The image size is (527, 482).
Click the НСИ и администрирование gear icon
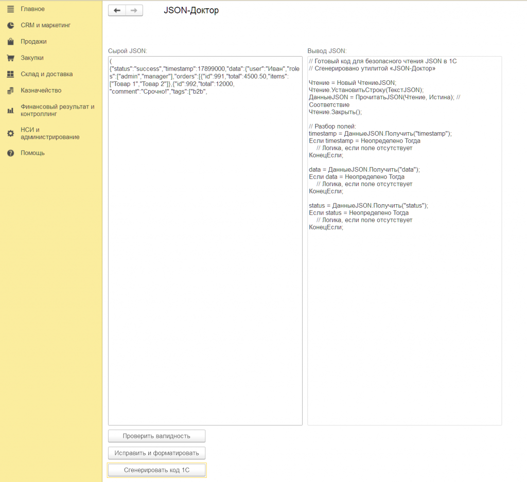10,133
